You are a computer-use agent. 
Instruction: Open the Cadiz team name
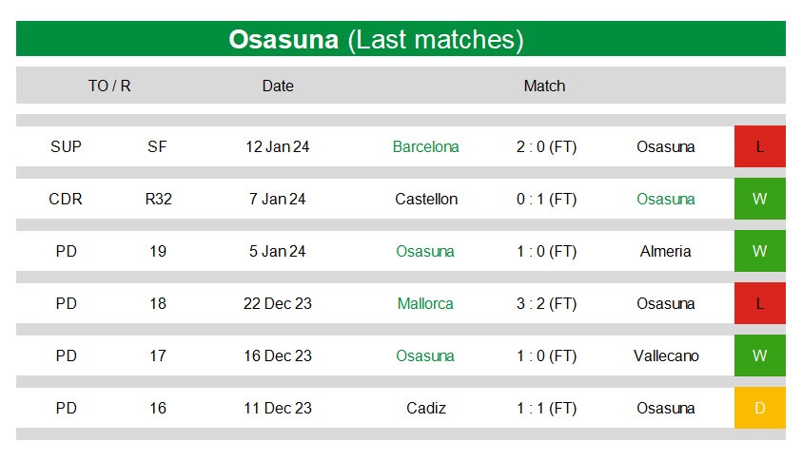(x=425, y=408)
